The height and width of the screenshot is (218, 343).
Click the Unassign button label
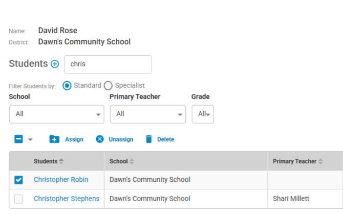tap(121, 139)
